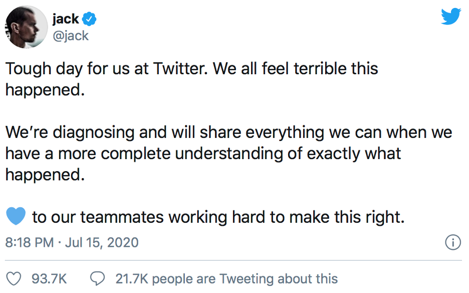Click the verified badge beside jack
The width and height of the screenshot is (469, 293).
89,18
